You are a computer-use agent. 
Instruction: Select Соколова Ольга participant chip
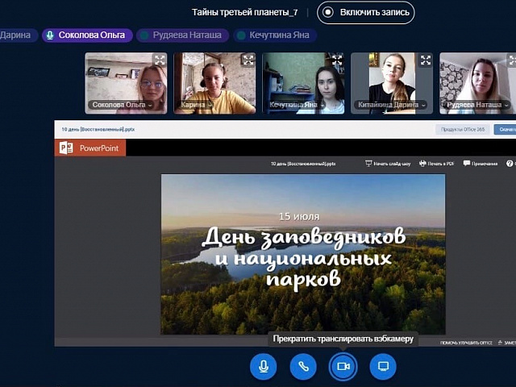pos(87,35)
